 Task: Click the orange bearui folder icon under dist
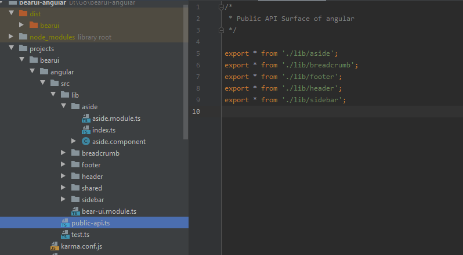coord(34,25)
